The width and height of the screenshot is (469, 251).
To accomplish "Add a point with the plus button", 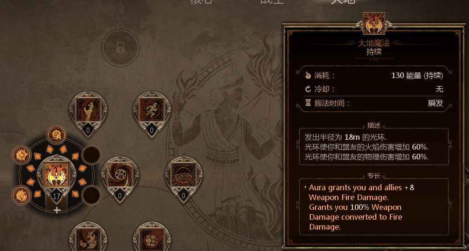I will point(57,210).
